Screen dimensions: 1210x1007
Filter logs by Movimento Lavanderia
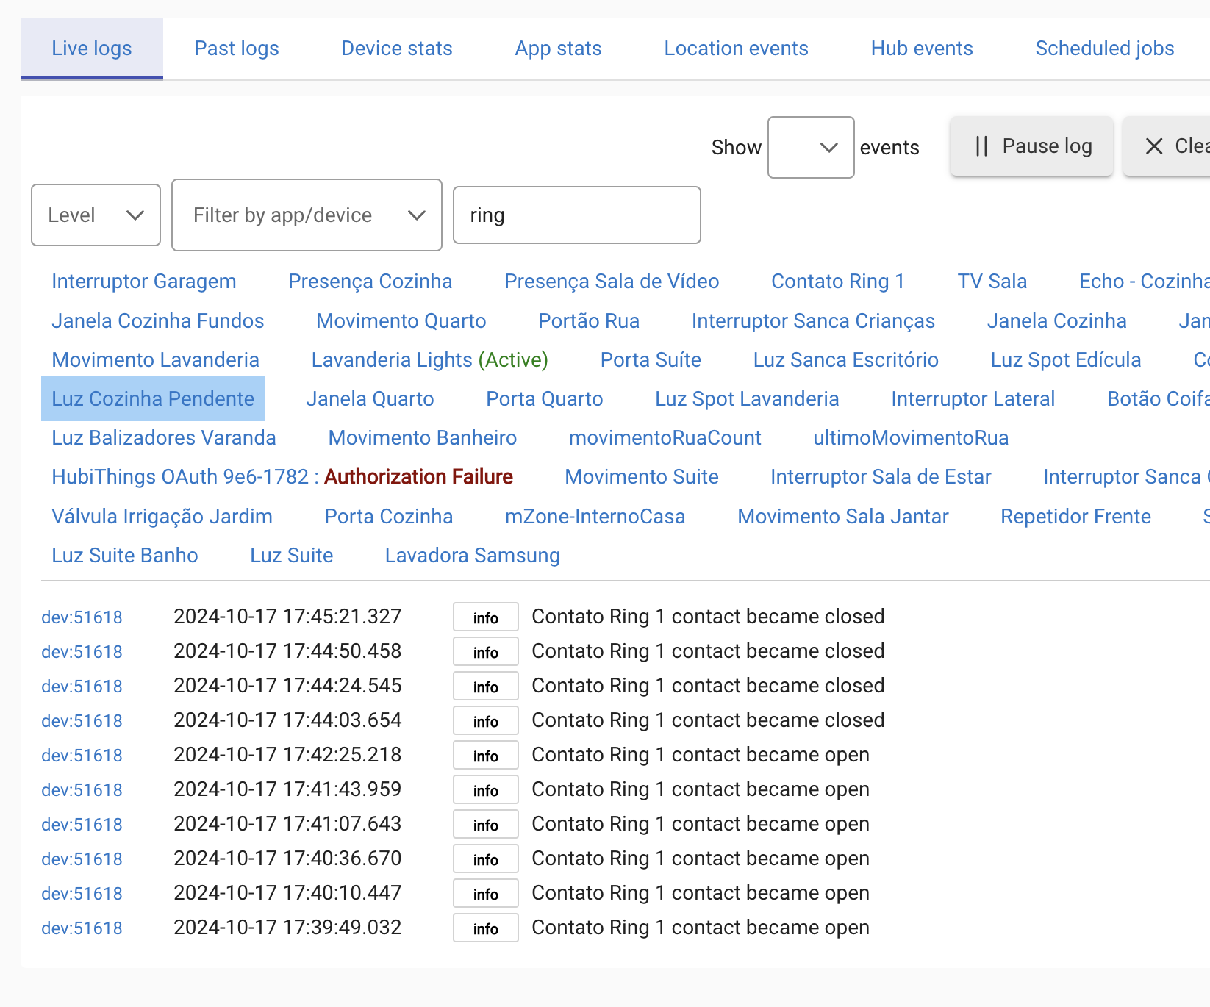[x=156, y=360]
